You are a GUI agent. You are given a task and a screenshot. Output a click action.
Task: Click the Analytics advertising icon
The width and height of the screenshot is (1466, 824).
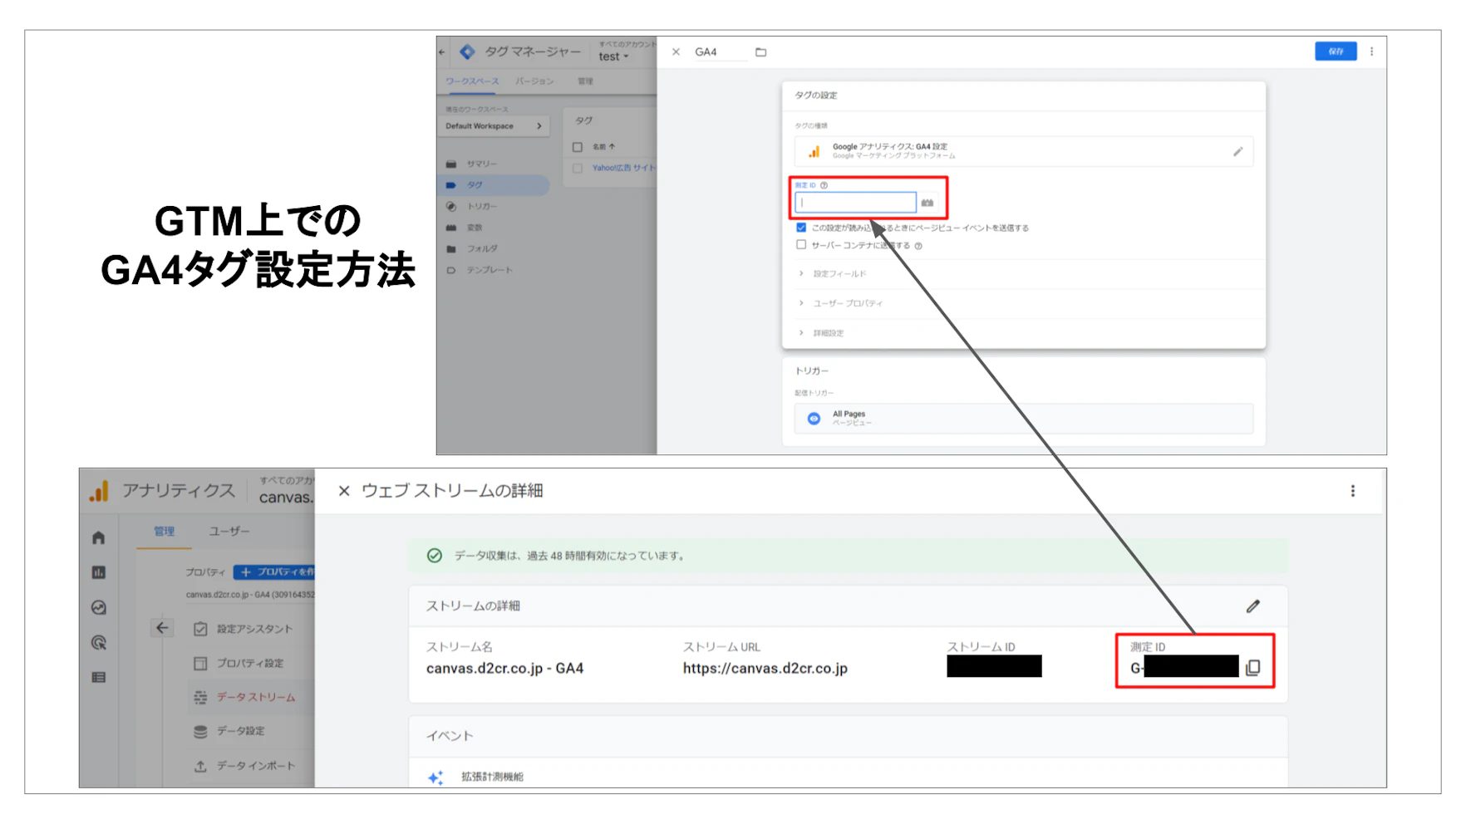click(99, 643)
